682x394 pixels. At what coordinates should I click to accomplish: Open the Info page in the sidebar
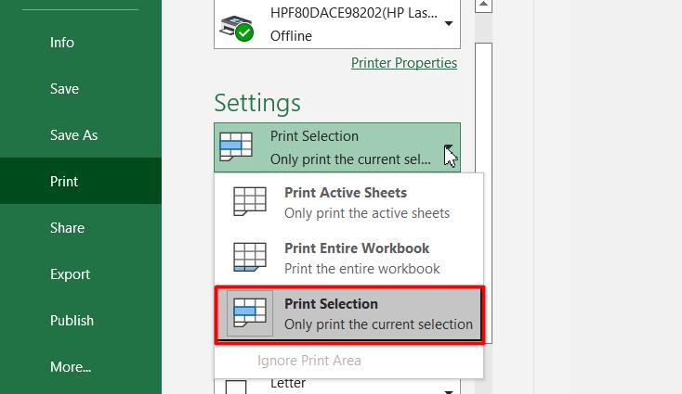tap(61, 43)
